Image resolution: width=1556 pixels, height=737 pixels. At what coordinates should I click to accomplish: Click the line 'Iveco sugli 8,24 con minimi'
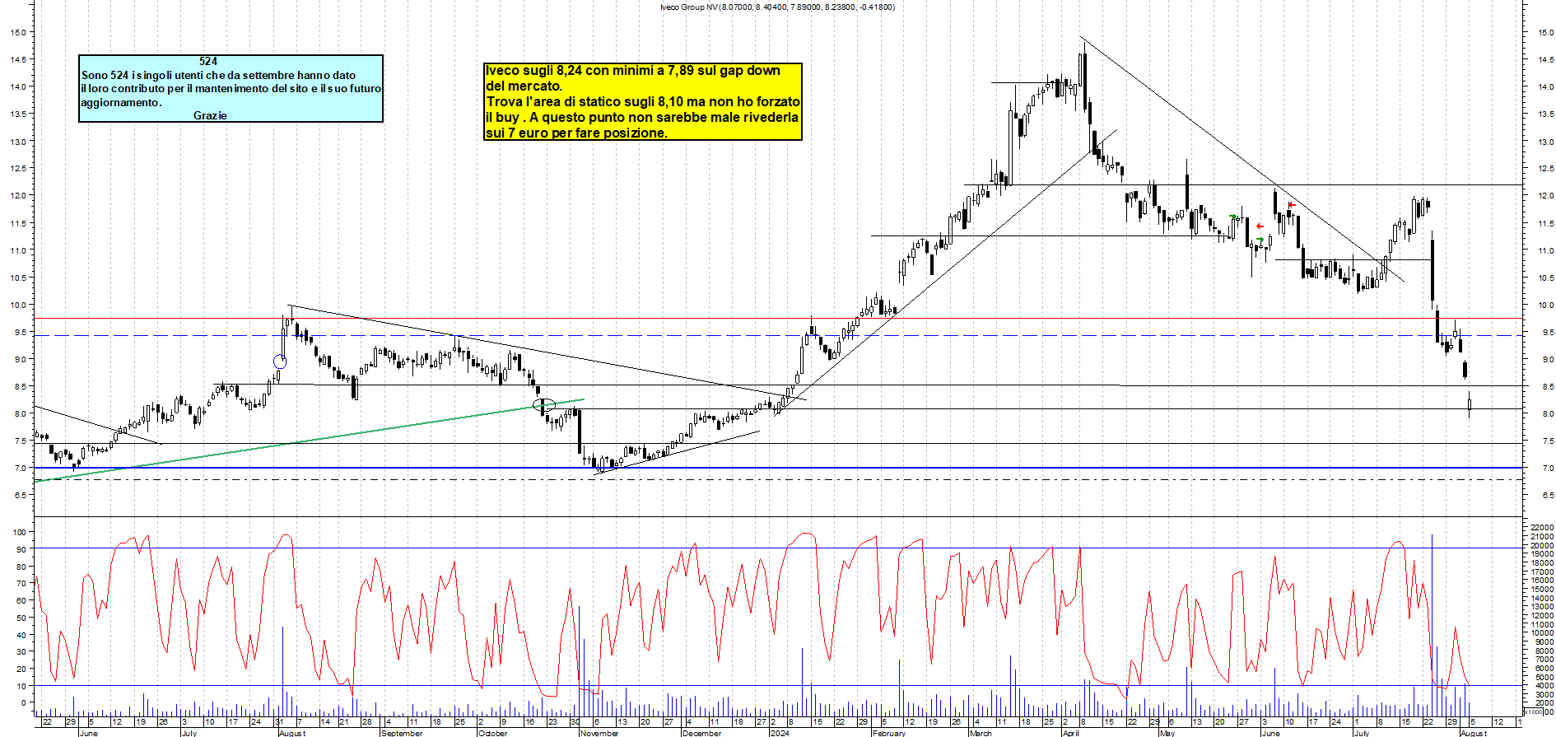(x=632, y=70)
